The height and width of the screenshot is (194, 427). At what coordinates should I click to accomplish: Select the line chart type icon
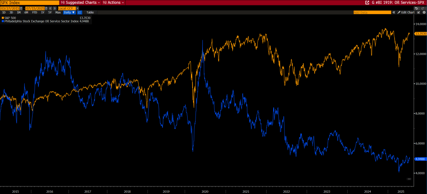[79, 12]
